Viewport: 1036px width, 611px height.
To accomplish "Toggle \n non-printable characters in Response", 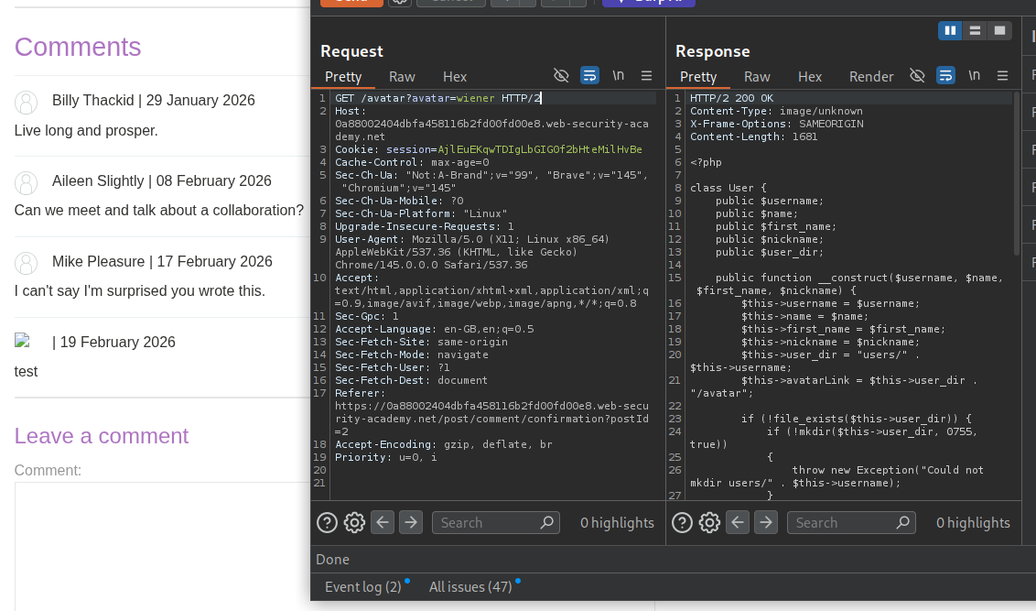I will click(x=974, y=76).
